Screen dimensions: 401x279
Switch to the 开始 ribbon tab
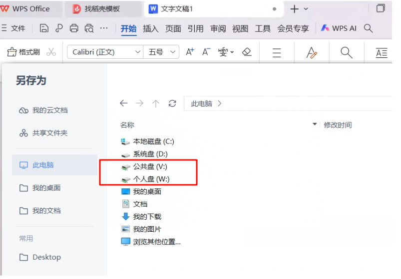click(x=128, y=28)
